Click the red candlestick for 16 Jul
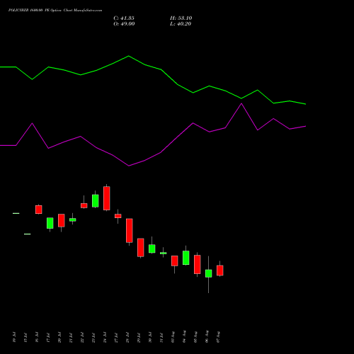354x354 pixels. [x=39, y=210]
